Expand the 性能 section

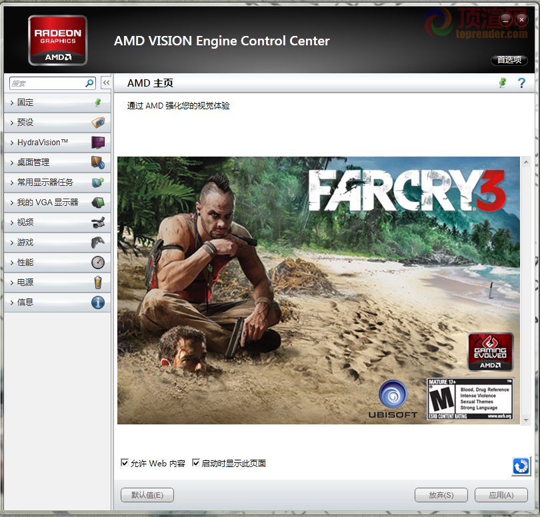[57, 262]
